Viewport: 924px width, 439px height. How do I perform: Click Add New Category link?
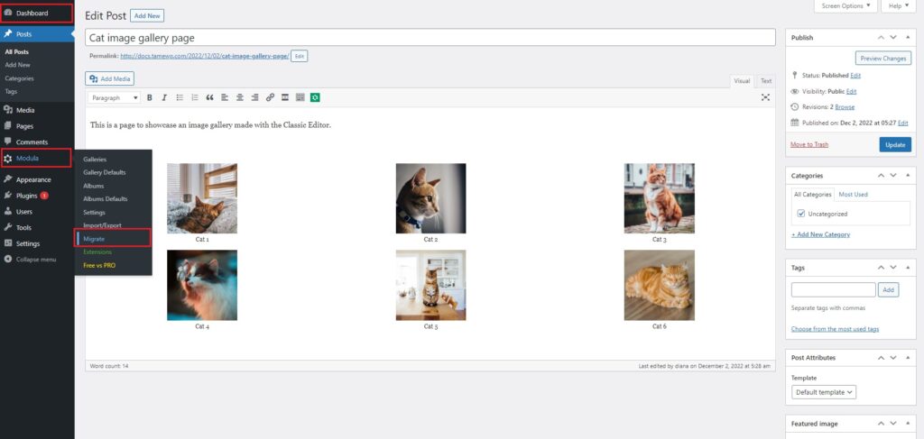(821, 234)
